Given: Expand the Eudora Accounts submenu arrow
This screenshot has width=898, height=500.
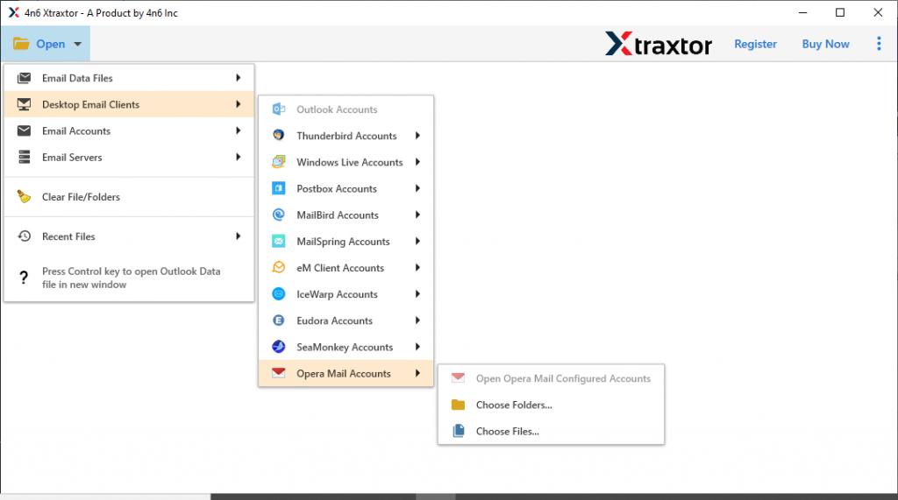Looking at the screenshot, I should click(x=417, y=320).
